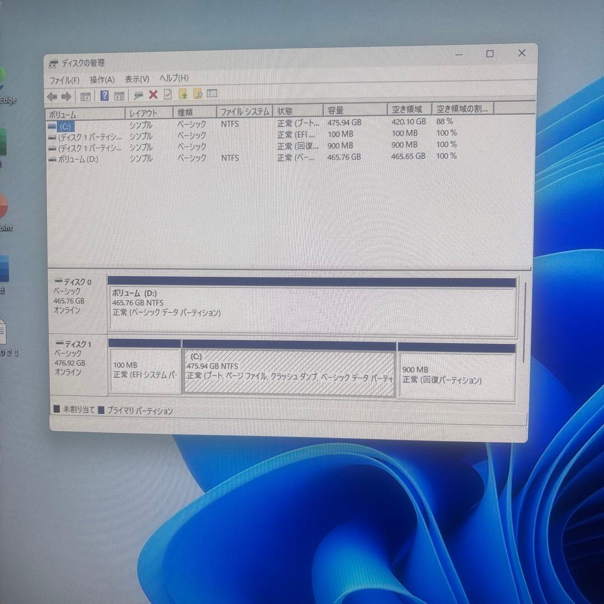Click the properties magnifier toolbar icon
Image resolution: width=604 pixels, height=604 pixels.
(138, 95)
